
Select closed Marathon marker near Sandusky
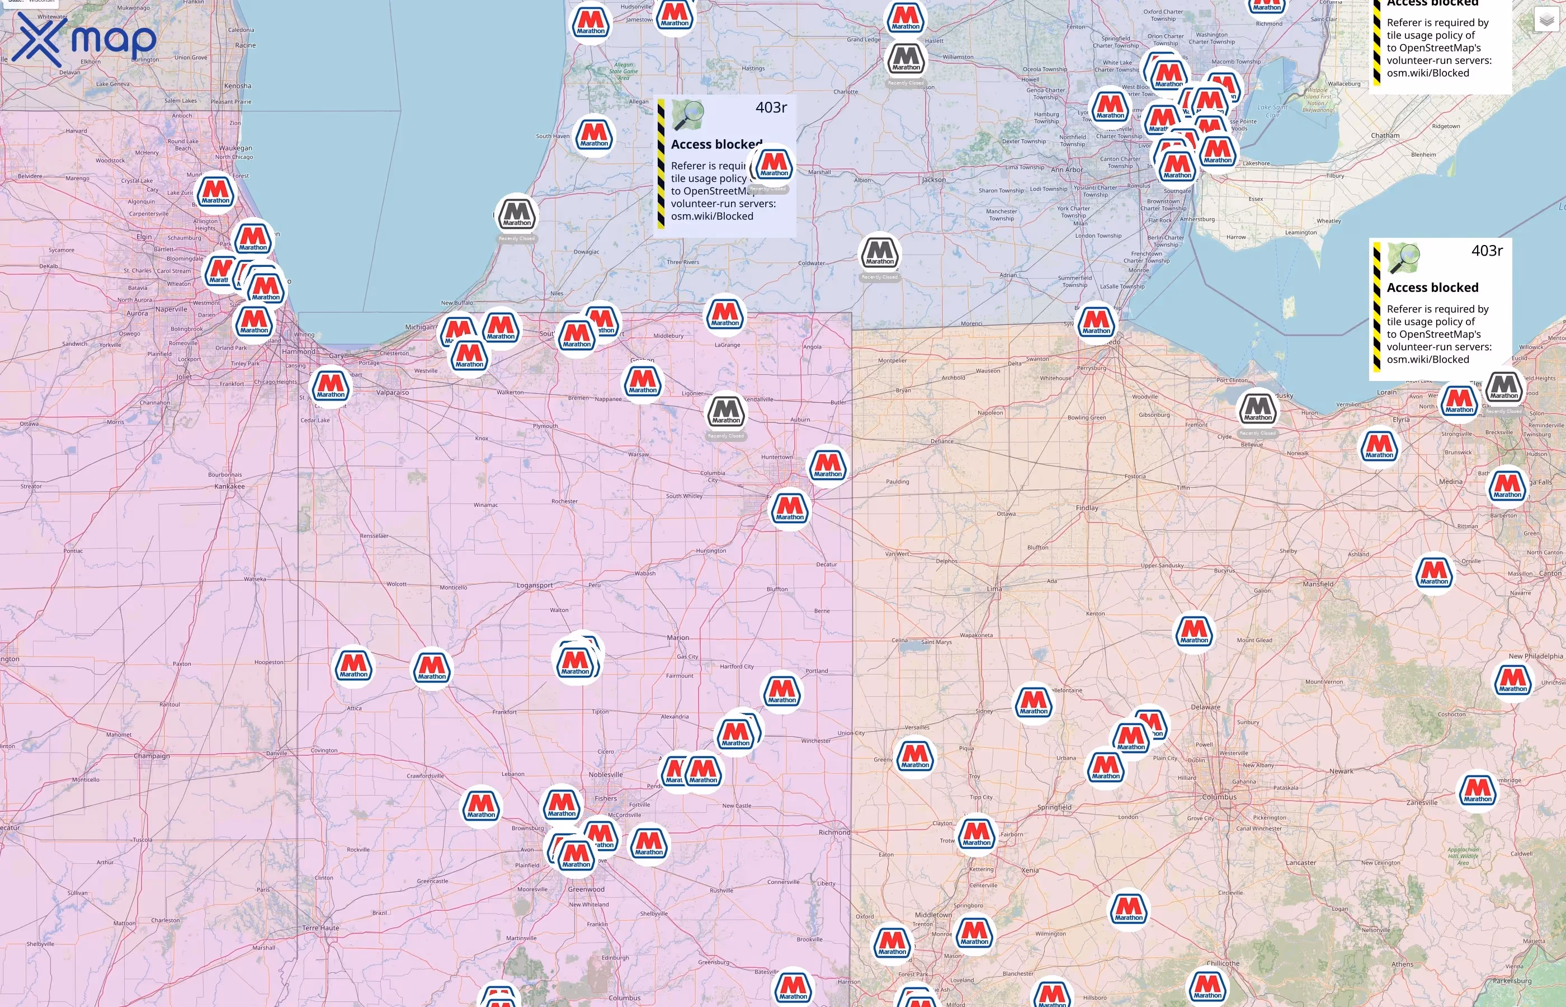point(1257,410)
